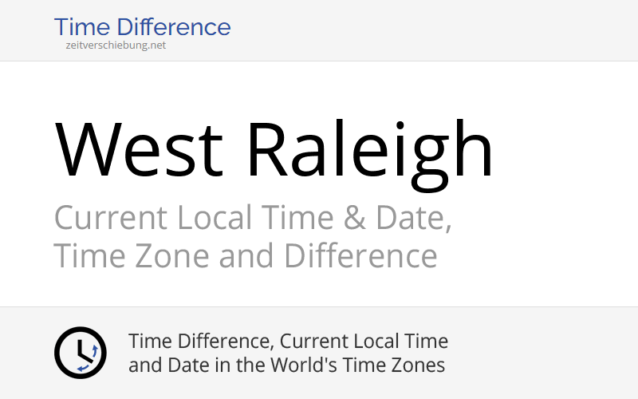Click the word 'West' in the heading
The width and height of the screenshot is (638, 399).
click(139, 150)
